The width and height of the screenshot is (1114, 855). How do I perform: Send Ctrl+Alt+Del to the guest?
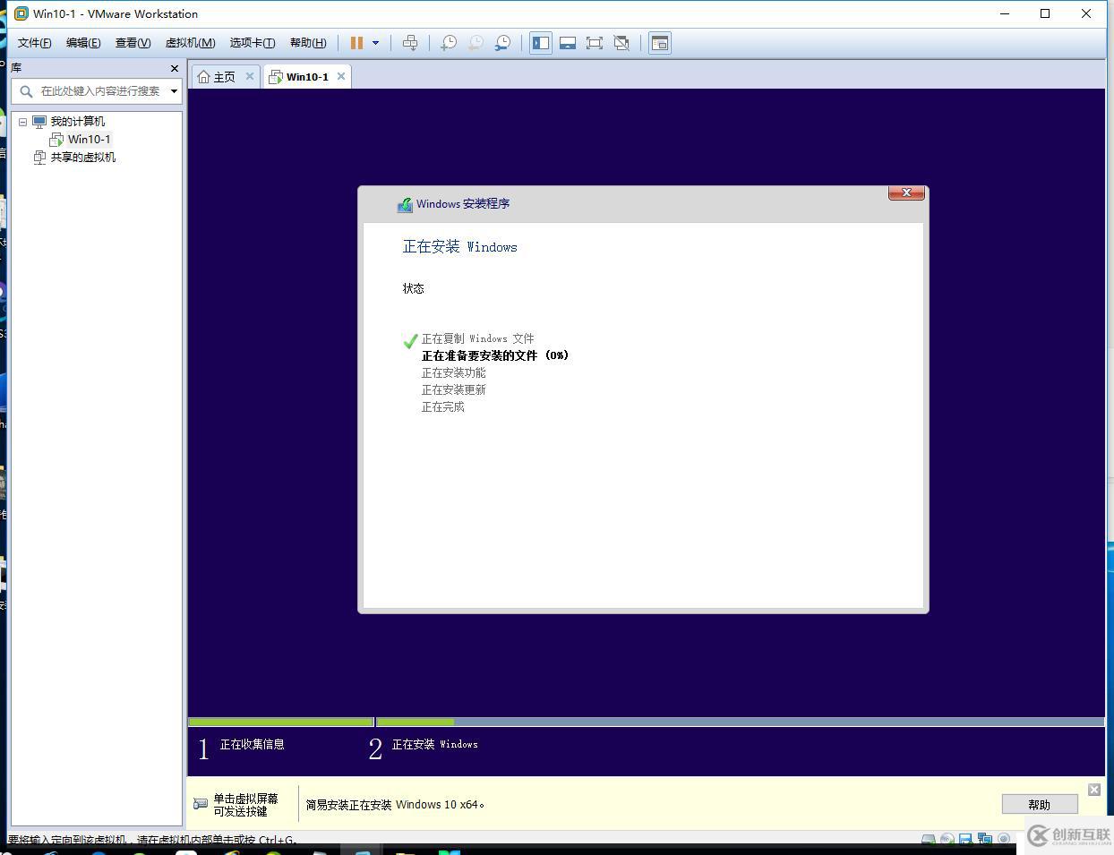(x=410, y=42)
